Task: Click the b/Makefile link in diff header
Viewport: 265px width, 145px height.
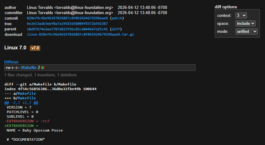Action: [x=27, y=98]
